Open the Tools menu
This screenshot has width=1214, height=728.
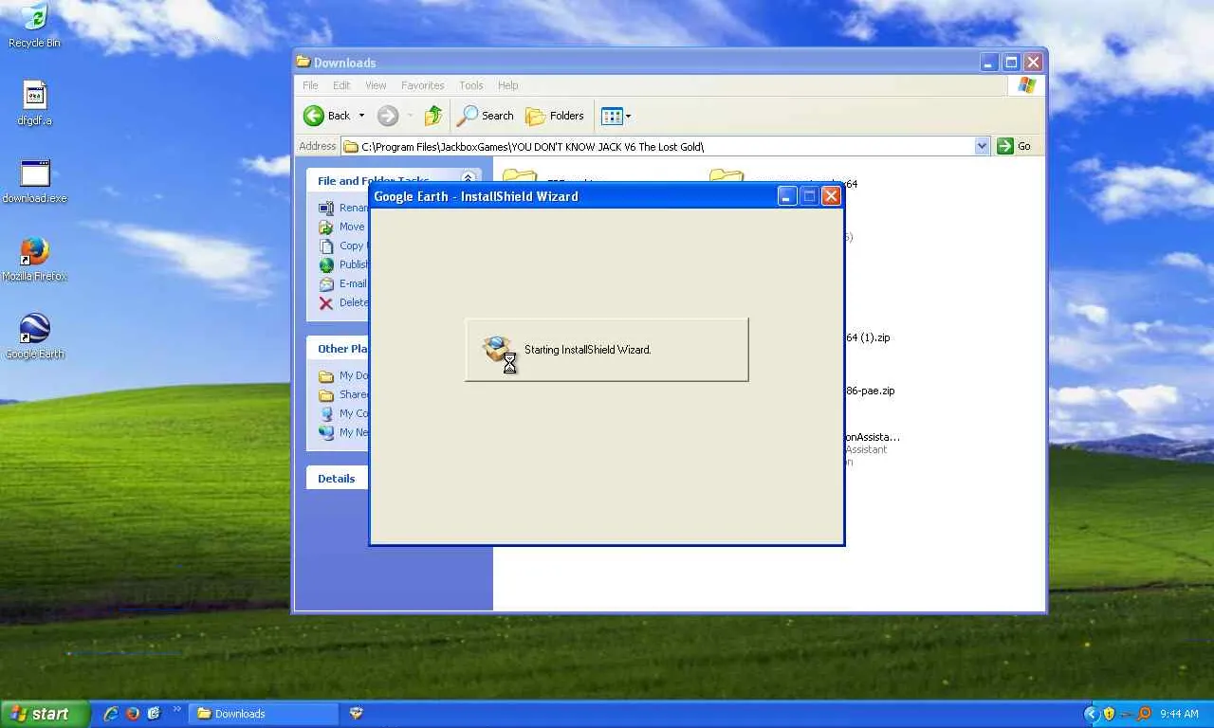[x=471, y=85]
